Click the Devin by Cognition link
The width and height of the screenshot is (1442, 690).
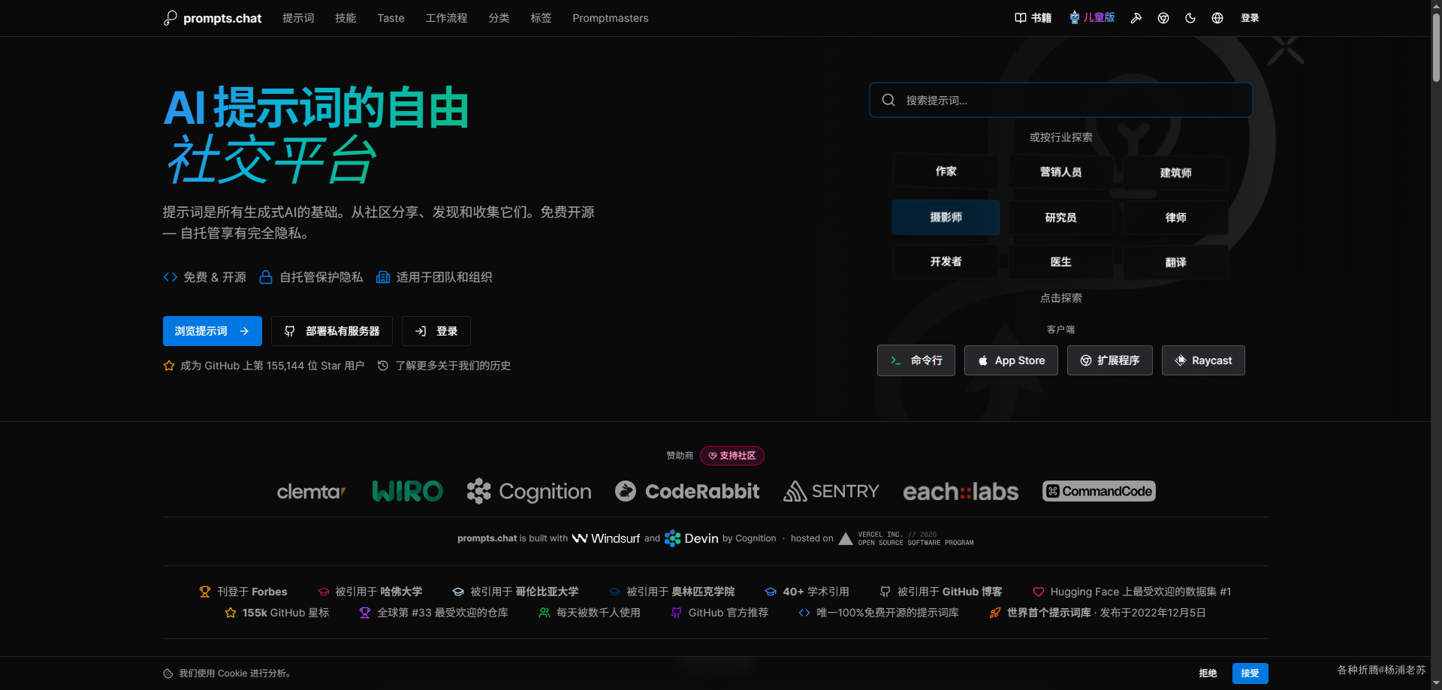[x=720, y=538]
